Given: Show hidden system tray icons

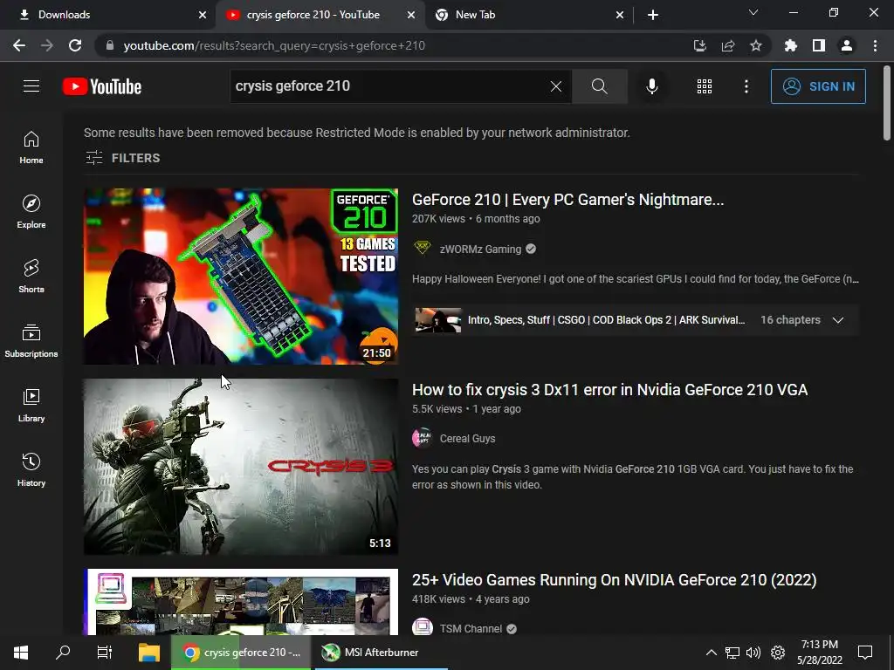Looking at the screenshot, I should 711,653.
